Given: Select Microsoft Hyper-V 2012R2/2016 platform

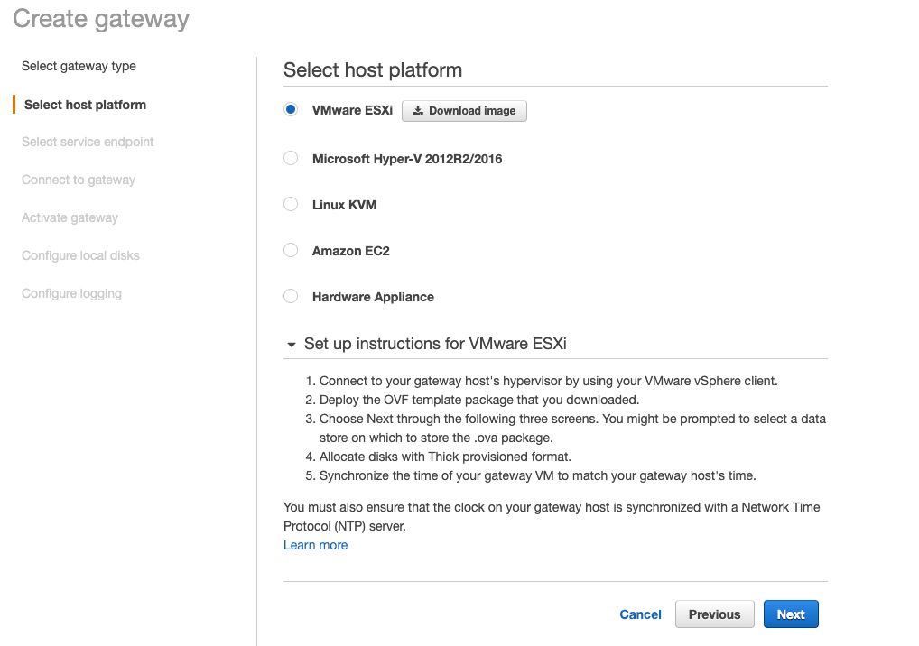Looking at the screenshot, I should coord(290,157).
